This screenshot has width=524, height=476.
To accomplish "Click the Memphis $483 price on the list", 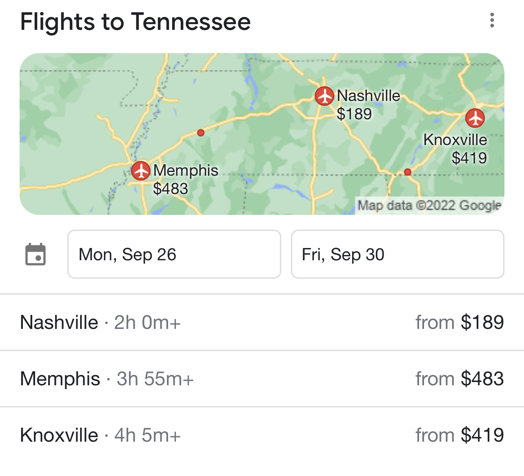I will coord(482,379).
